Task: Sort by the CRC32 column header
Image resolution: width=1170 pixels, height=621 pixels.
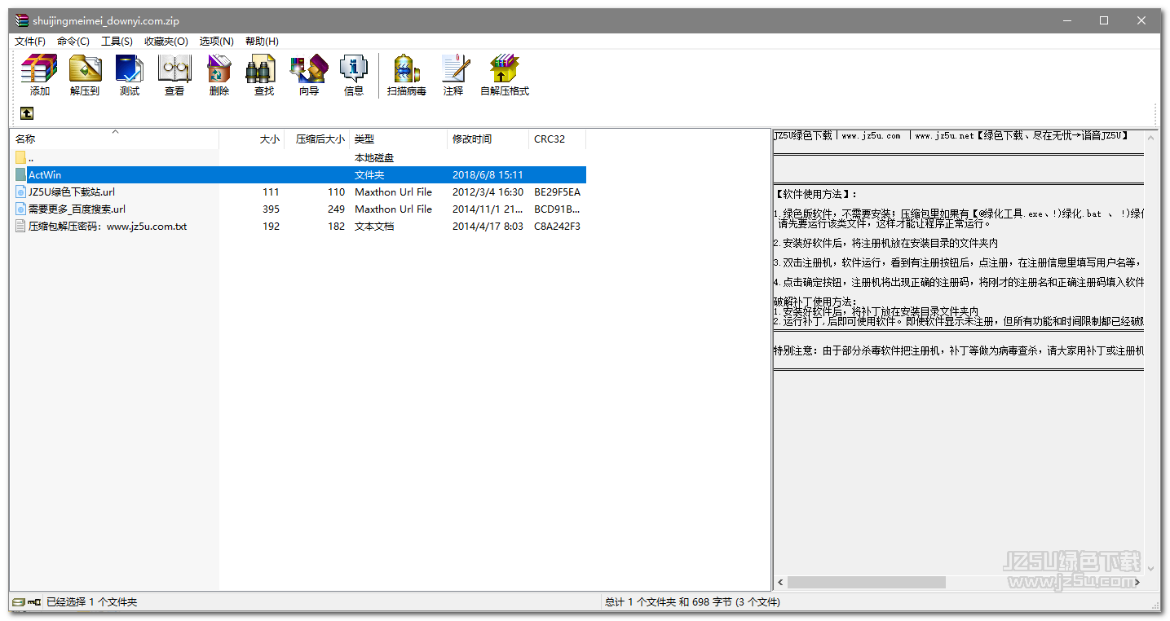Action: pyautogui.click(x=558, y=139)
